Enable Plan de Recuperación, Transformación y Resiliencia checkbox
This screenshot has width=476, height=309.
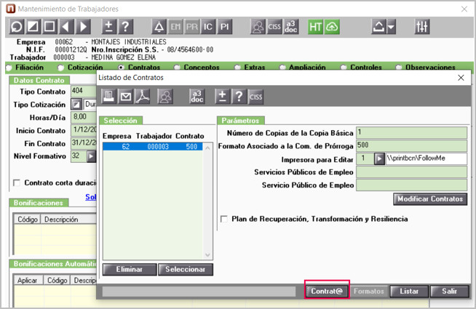pyautogui.click(x=224, y=219)
